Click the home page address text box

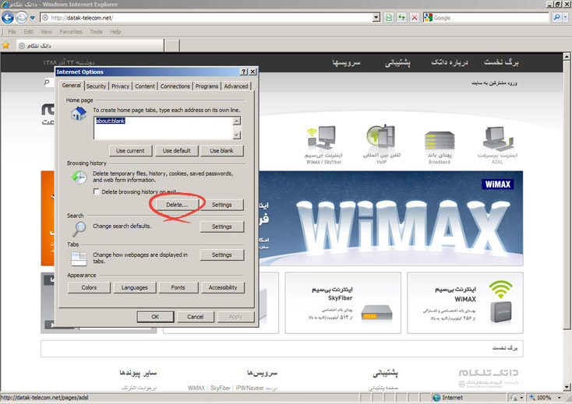(164, 128)
